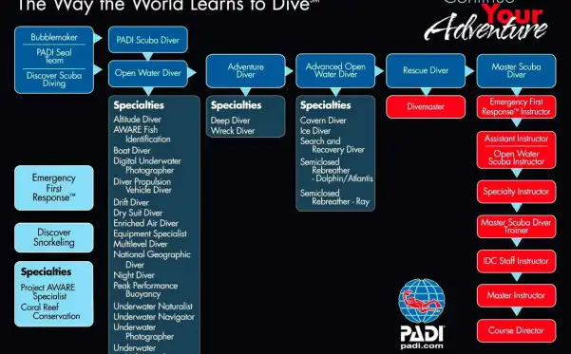Viewport: 571px width, 354px height.
Task: Click the Enriched Air Diver specialty
Action: 145,223
